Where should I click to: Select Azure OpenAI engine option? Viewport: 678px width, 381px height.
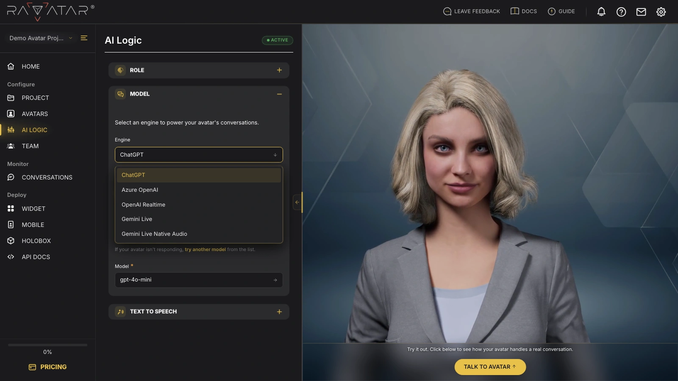pos(199,190)
